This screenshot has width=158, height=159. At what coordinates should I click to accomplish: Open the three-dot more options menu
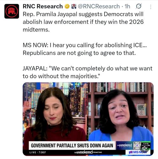click(x=151, y=7)
